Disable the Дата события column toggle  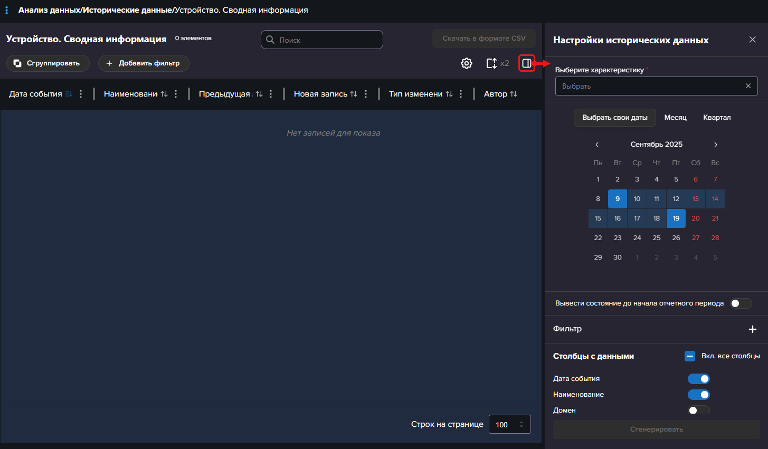point(698,379)
